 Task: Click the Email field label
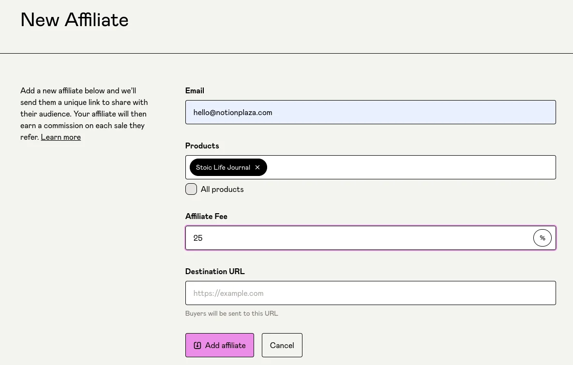click(x=195, y=91)
